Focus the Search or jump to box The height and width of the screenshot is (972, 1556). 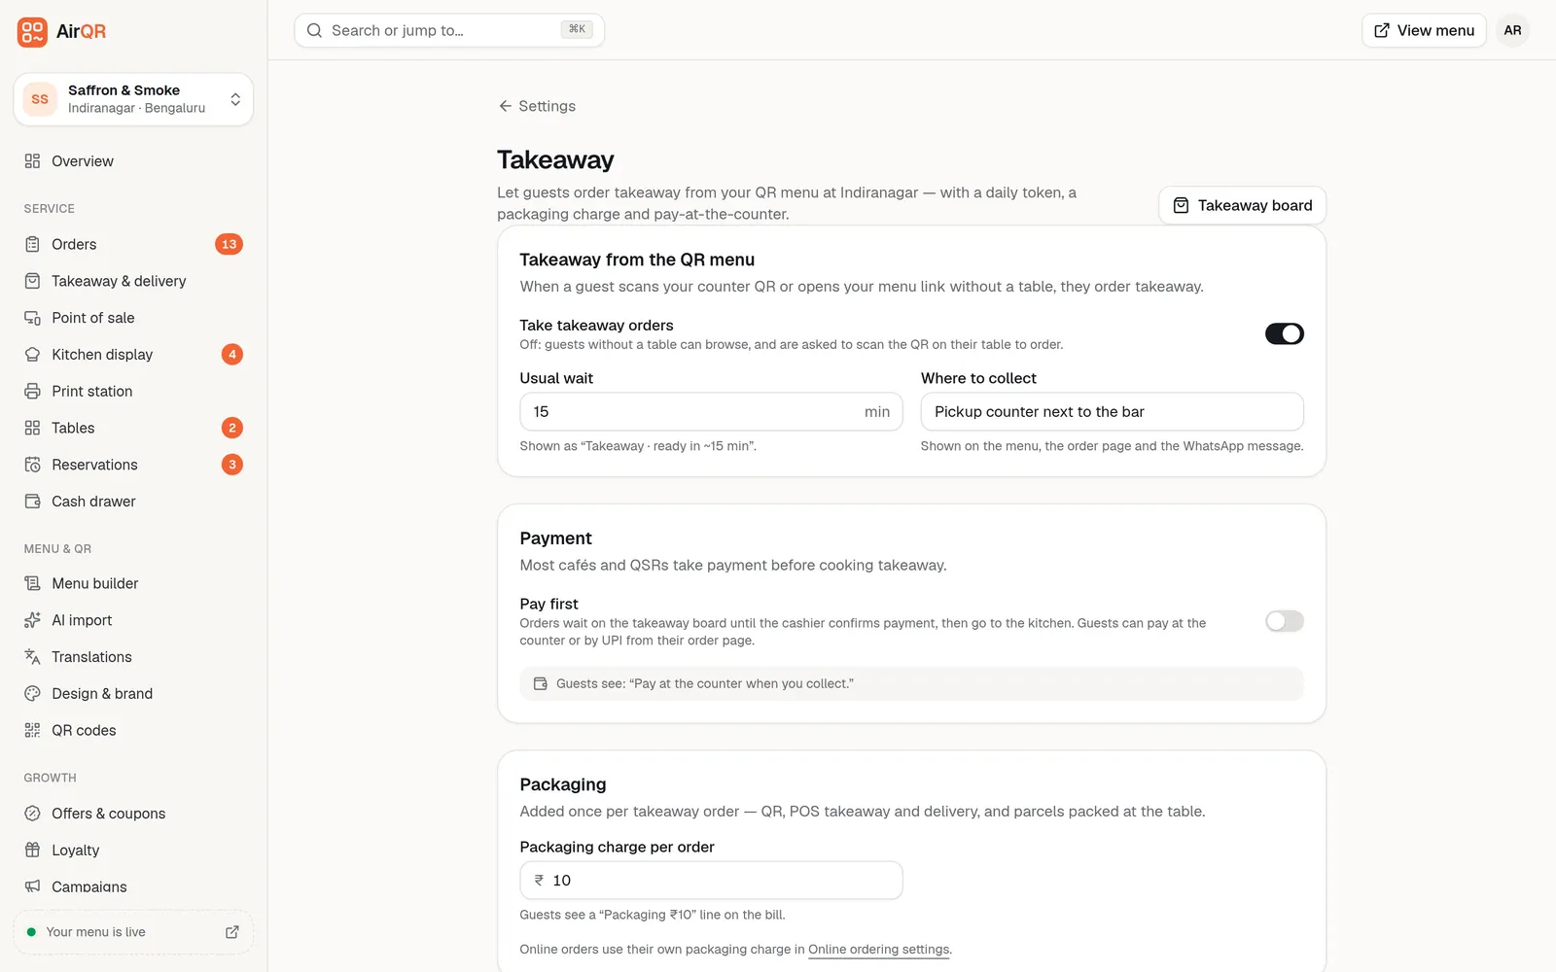[x=449, y=30]
